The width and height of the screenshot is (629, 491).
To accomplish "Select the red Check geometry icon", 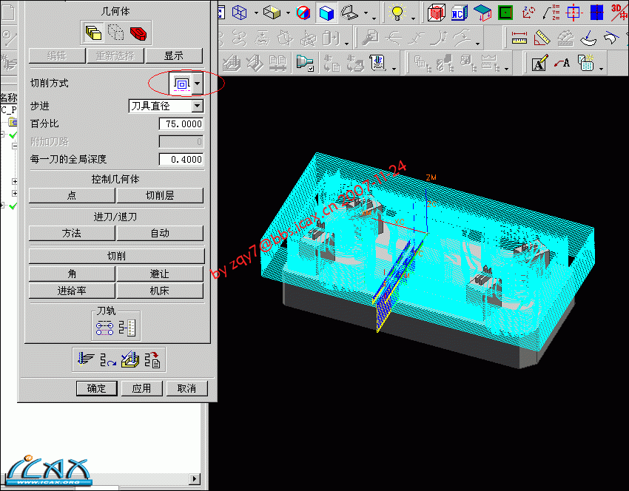I will pos(138,33).
